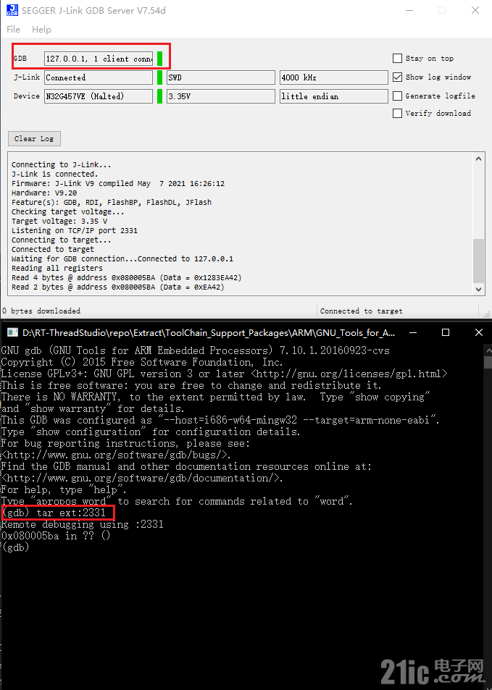Click the 'Firmware: J-Link V9 compiled' log line
This screenshot has height=690, width=492.
118,183
